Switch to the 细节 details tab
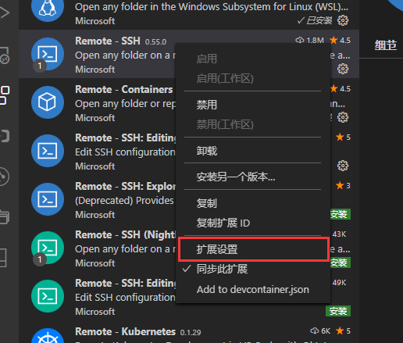This screenshot has width=403, height=343. point(386,45)
